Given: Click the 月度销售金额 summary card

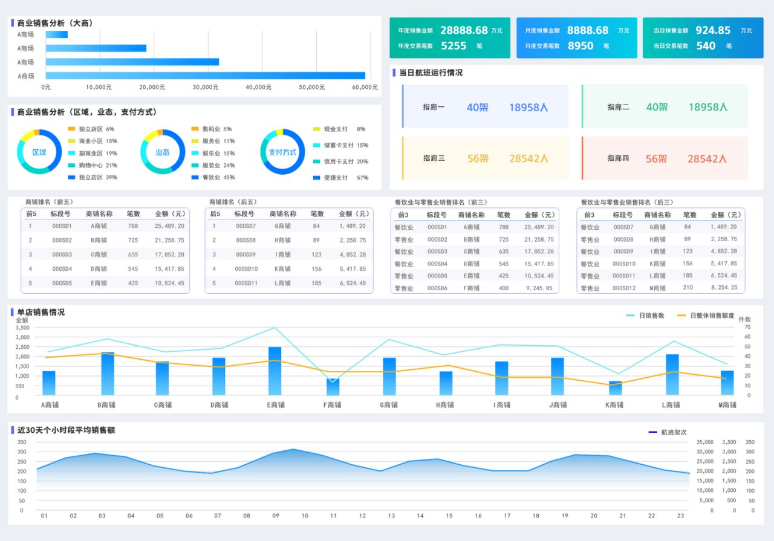Looking at the screenshot, I should tap(576, 37).
